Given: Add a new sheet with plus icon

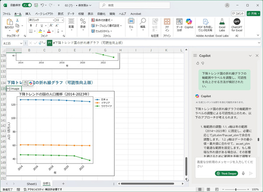Looking at the screenshot, I should pyautogui.click(x=63, y=184).
